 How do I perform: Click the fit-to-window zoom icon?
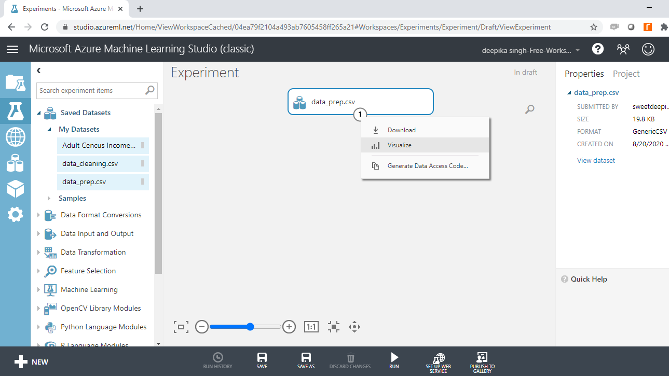pyautogui.click(x=181, y=327)
